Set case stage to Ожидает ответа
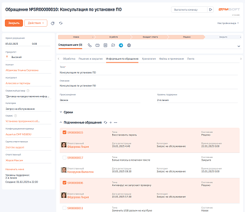The image size is (245, 212). (150, 37)
